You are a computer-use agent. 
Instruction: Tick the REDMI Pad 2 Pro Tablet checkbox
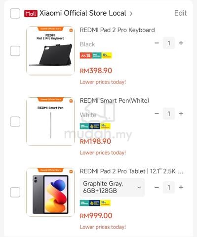point(15,192)
